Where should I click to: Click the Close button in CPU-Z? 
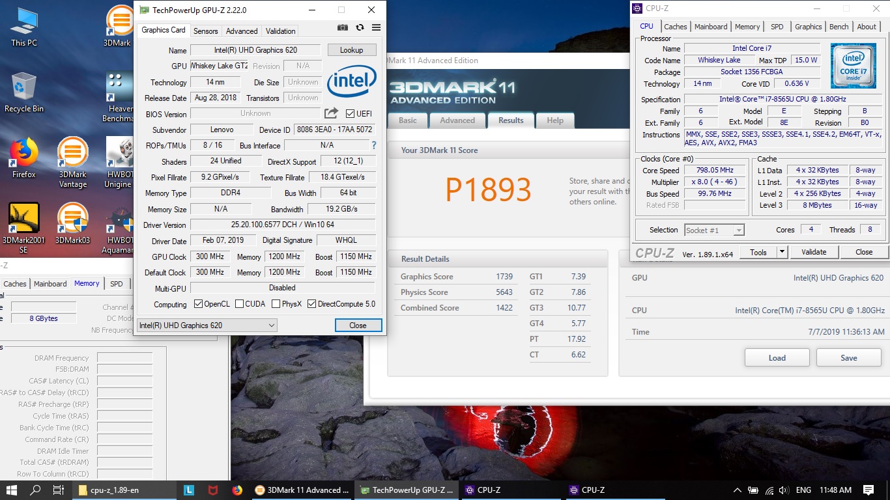864,252
